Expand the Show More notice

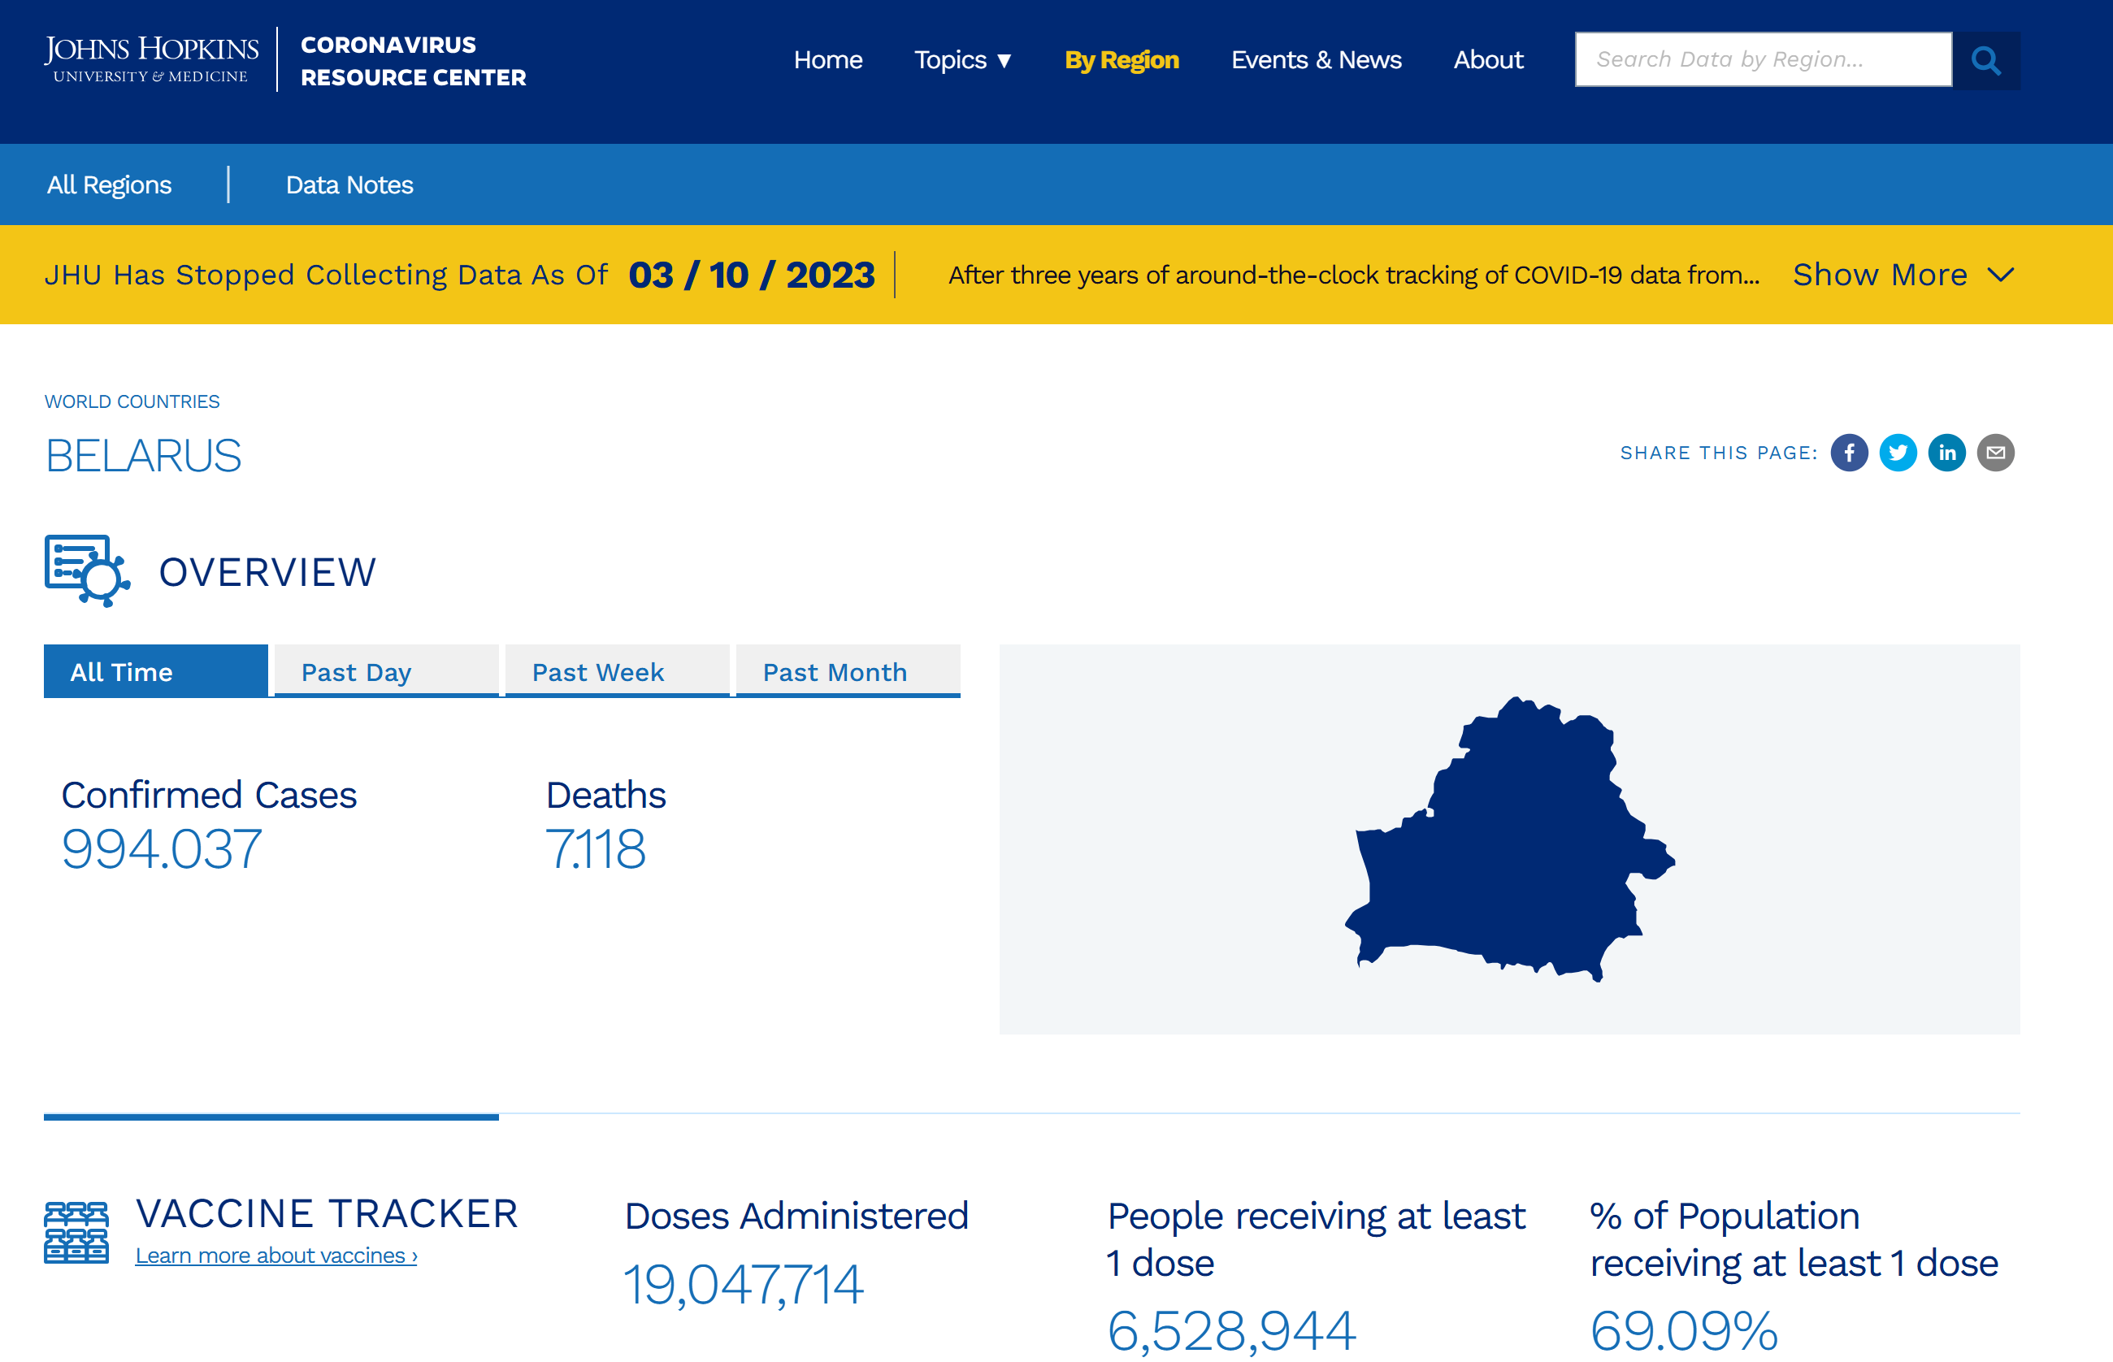click(x=1880, y=275)
